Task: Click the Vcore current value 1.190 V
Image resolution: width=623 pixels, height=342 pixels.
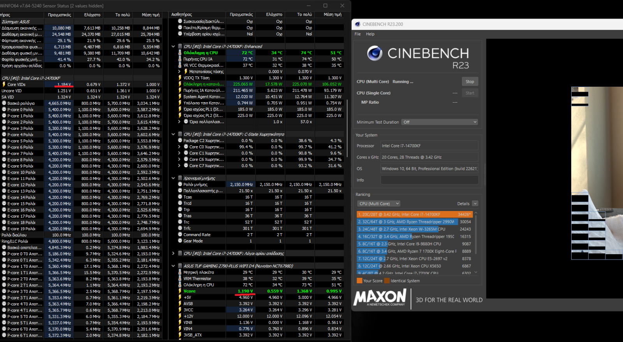Action: (x=245, y=291)
